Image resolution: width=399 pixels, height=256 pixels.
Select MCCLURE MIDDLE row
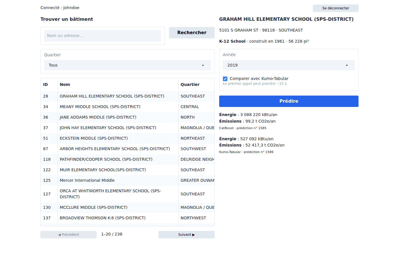click(127, 207)
